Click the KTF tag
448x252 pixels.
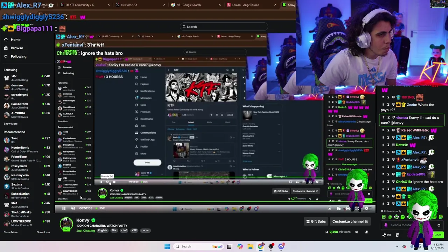click(134, 230)
